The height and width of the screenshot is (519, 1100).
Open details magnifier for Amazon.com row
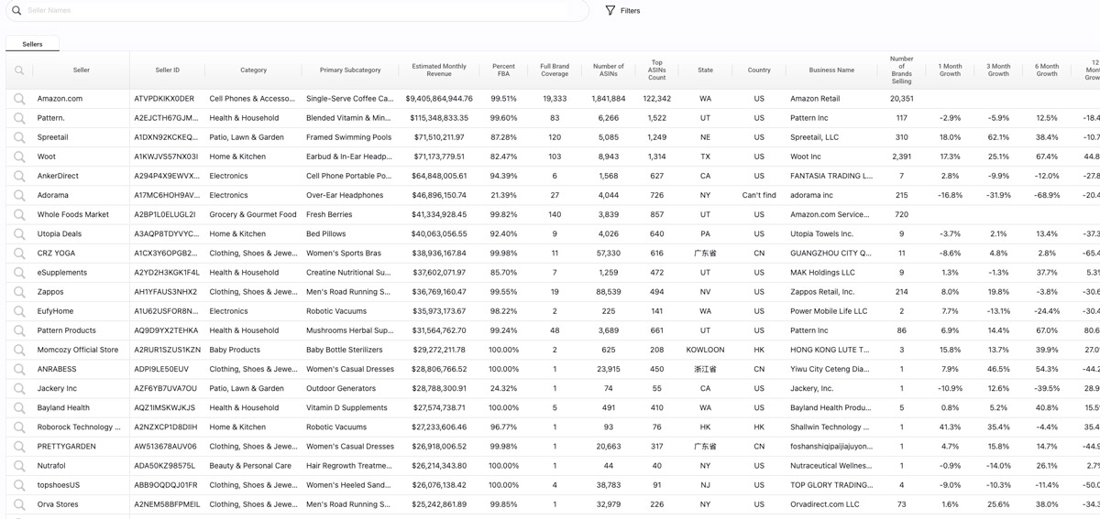(19, 99)
